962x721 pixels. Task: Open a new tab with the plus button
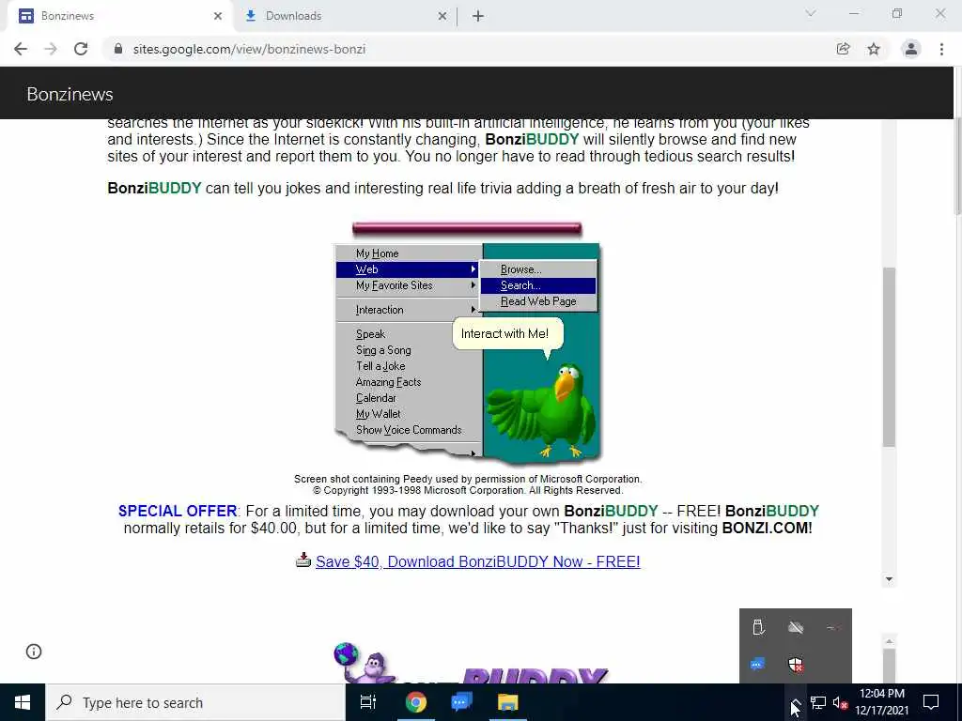click(x=478, y=16)
